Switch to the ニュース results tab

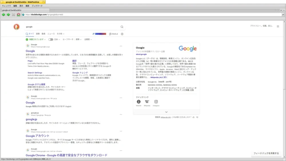[x=51, y=34]
